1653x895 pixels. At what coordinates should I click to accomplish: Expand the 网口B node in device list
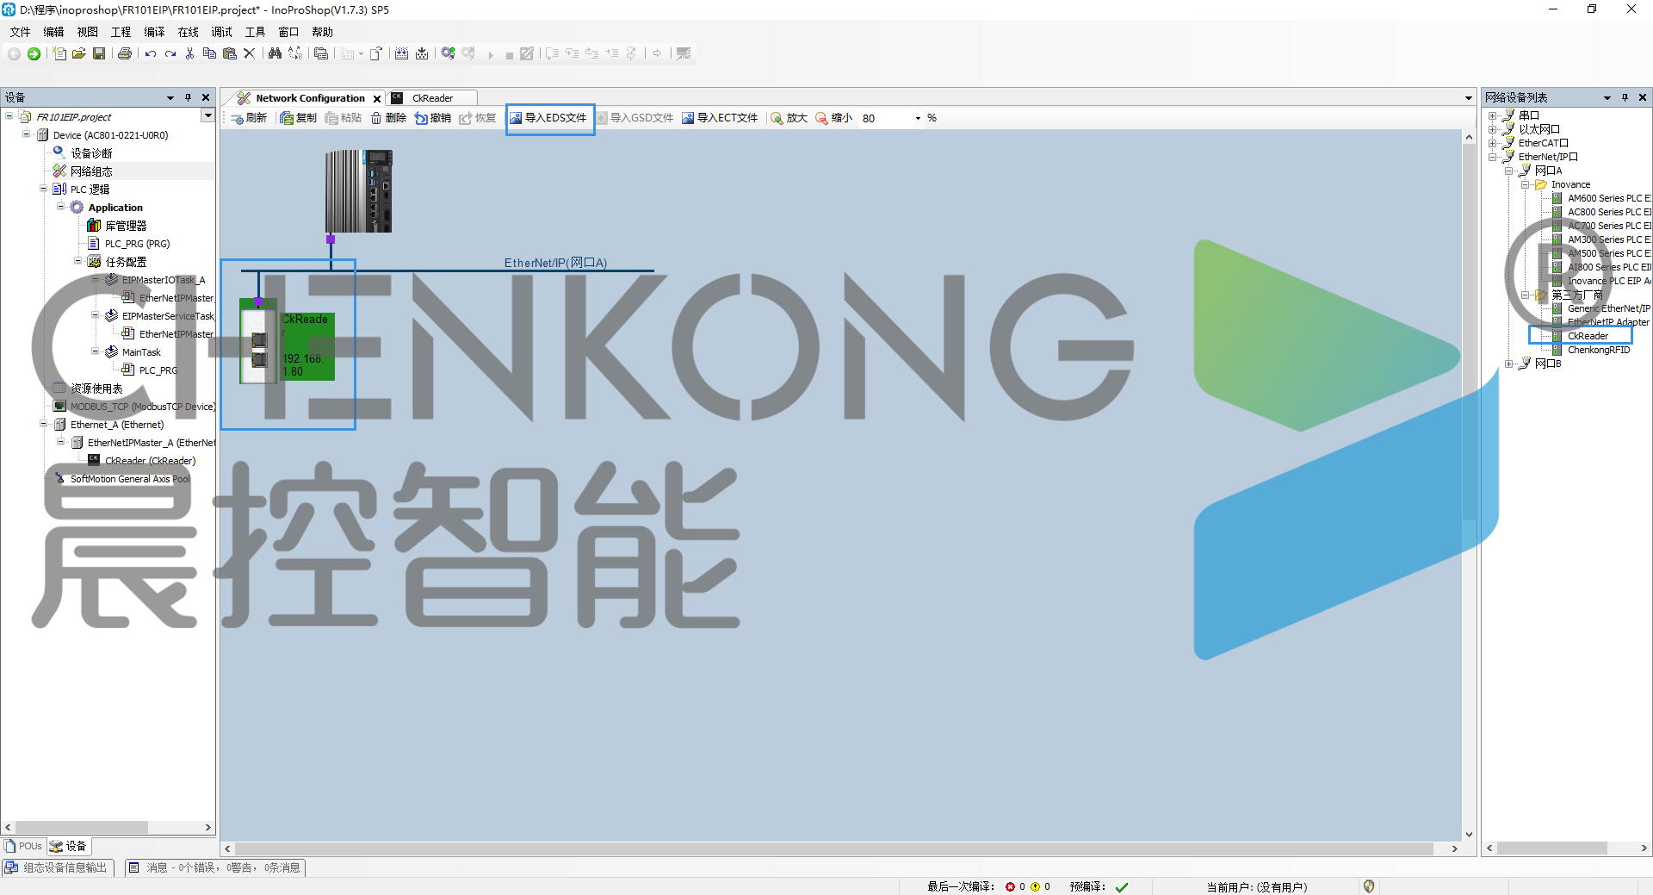1509,364
